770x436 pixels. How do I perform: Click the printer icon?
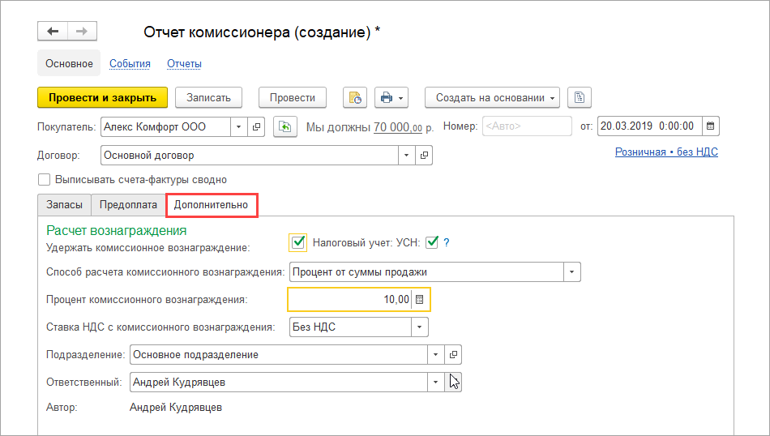click(387, 98)
